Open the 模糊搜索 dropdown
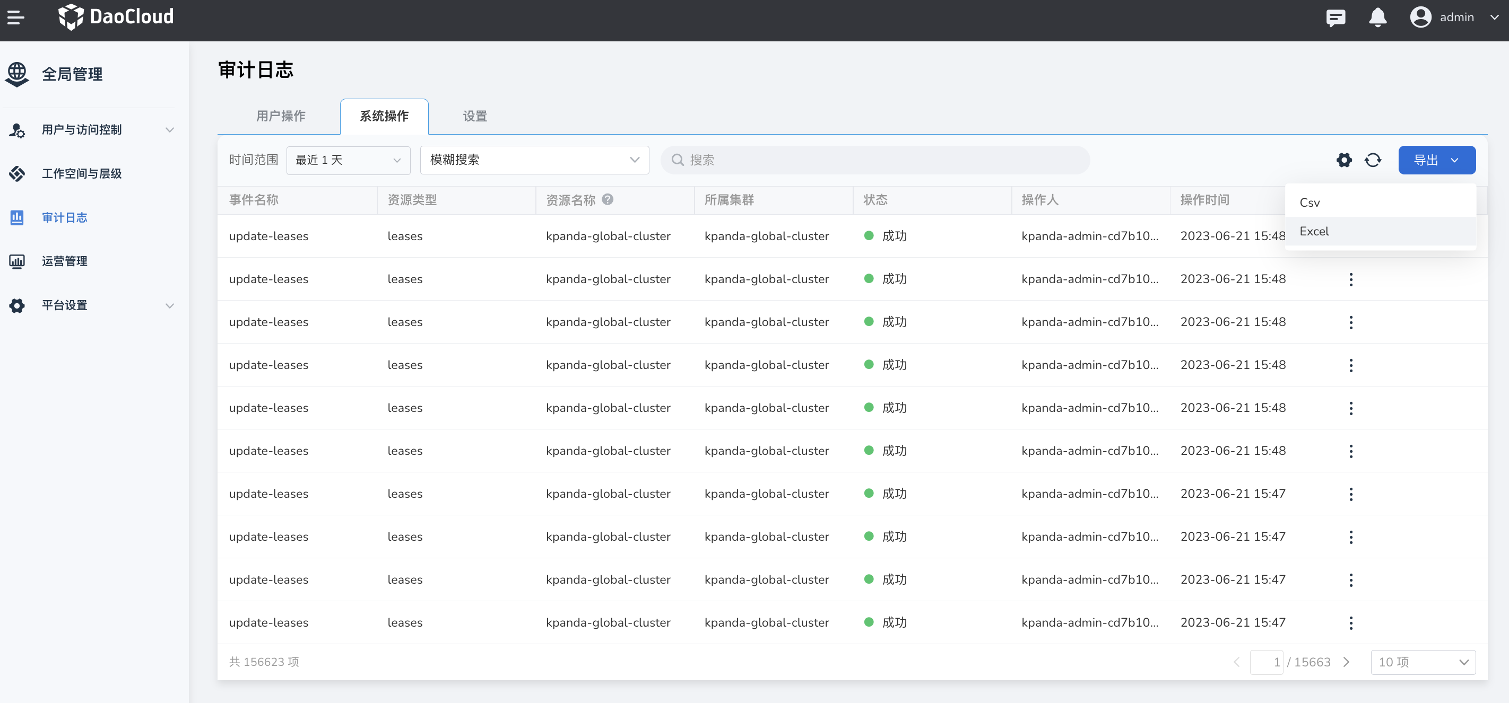Viewport: 1509px width, 703px height. click(x=534, y=160)
